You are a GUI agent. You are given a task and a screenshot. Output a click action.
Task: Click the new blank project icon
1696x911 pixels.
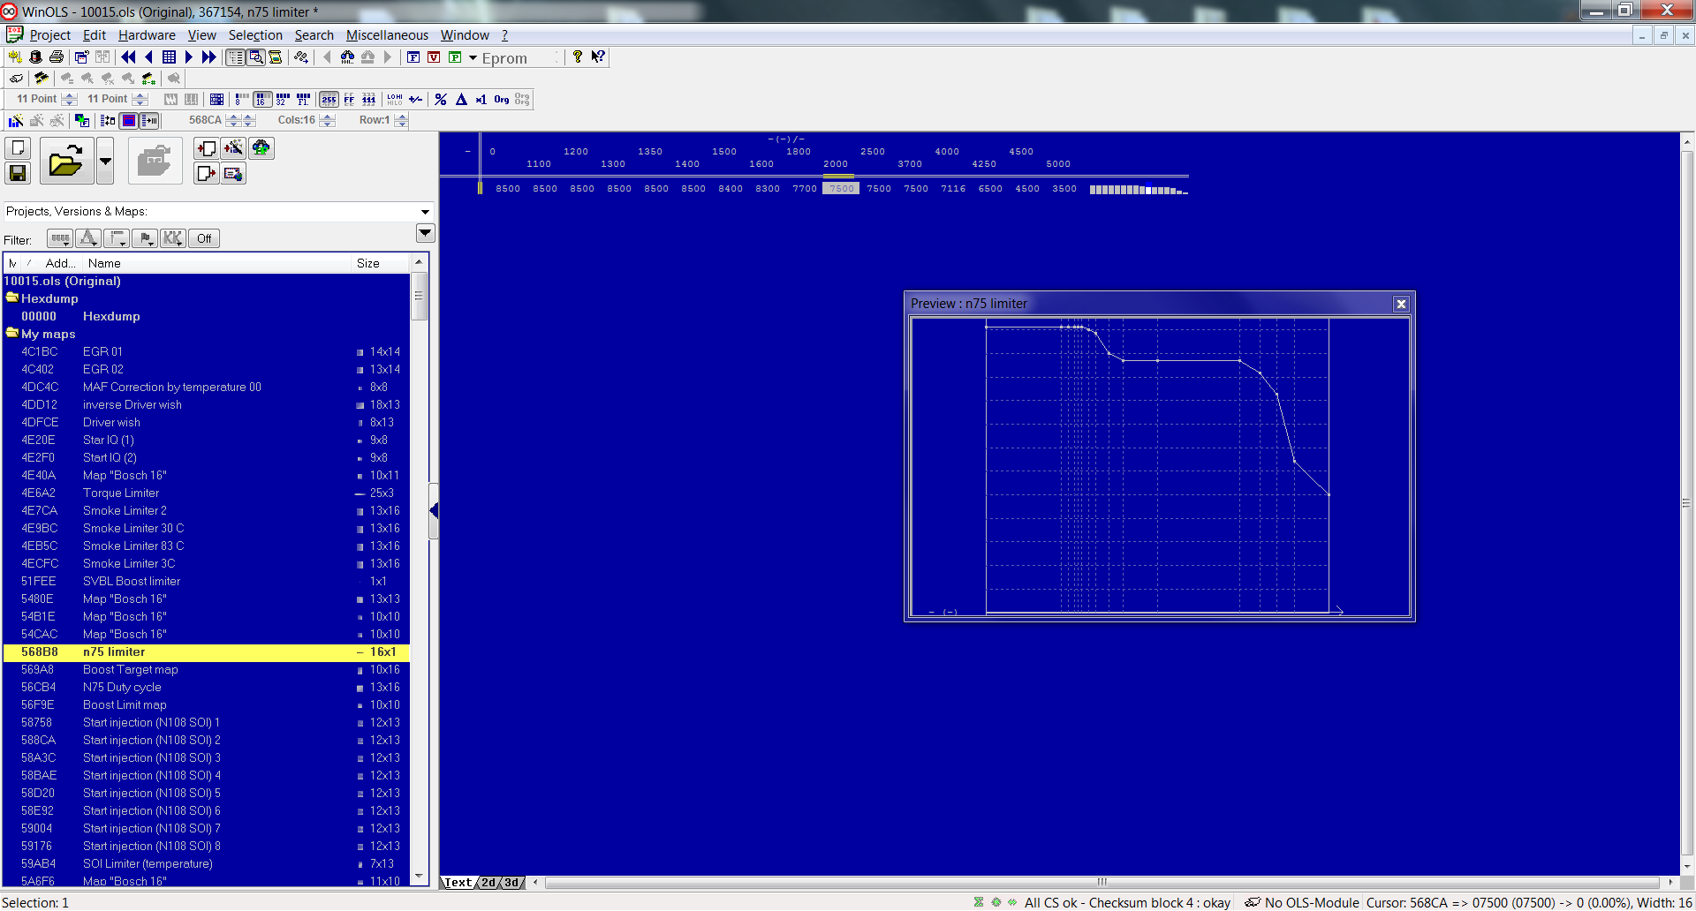(18, 148)
